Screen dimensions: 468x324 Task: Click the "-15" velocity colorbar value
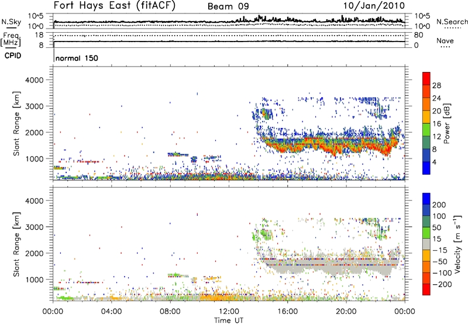440,250
